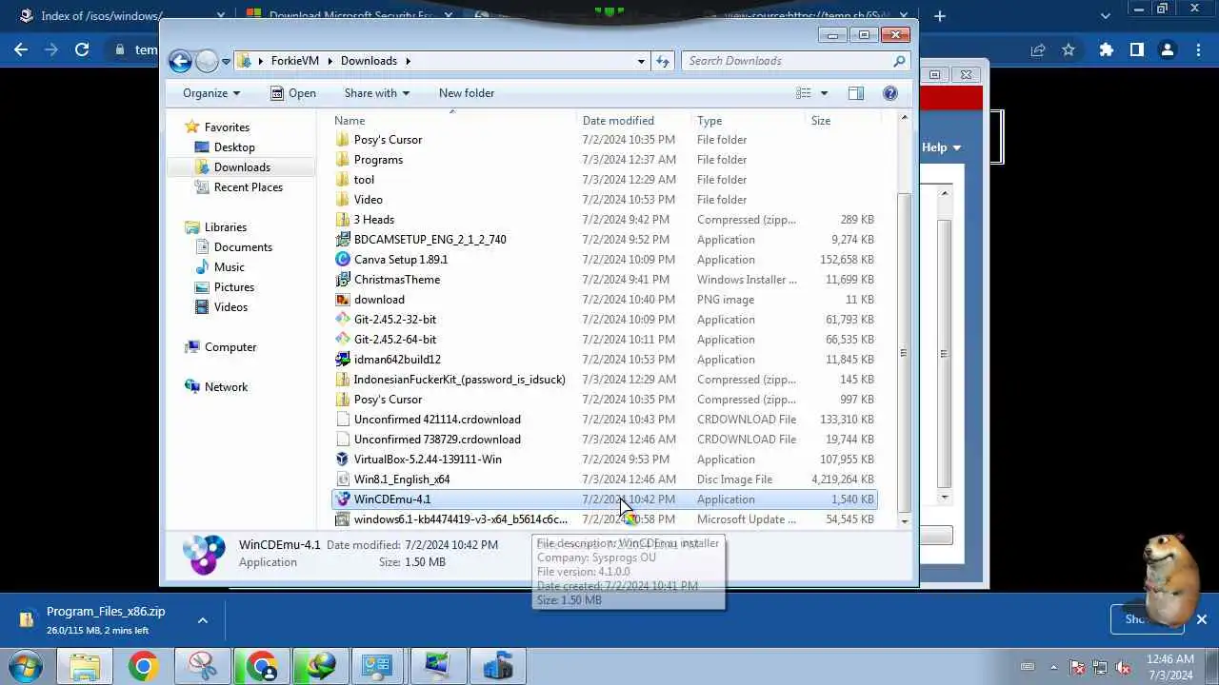The width and height of the screenshot is (1219, 685).
Task: Select the Git-2.45.2-32-bit icon
Action: coord(343,320)
